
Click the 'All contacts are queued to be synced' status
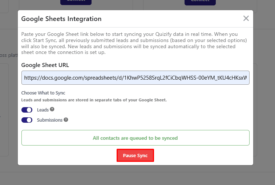tap(136, 138)
